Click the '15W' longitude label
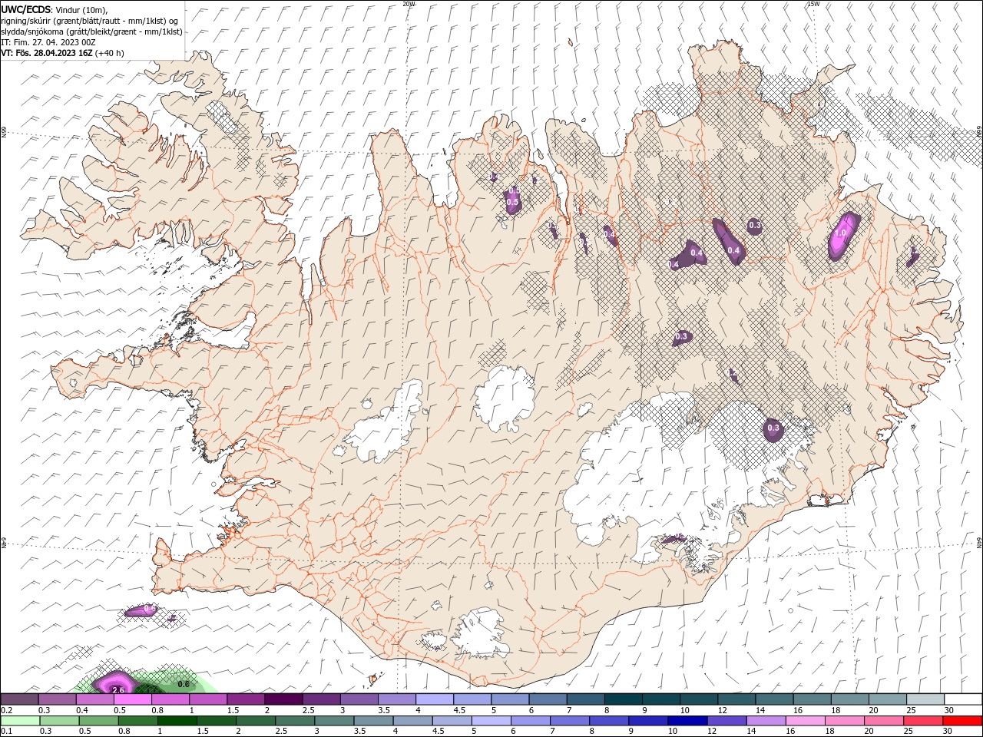 point(813,4)
